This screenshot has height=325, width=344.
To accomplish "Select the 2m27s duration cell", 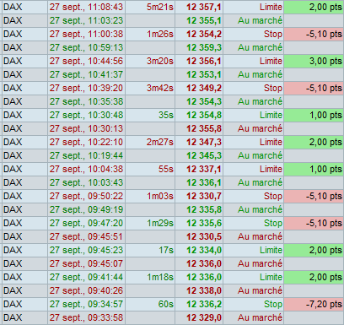I will coord(150,142).
